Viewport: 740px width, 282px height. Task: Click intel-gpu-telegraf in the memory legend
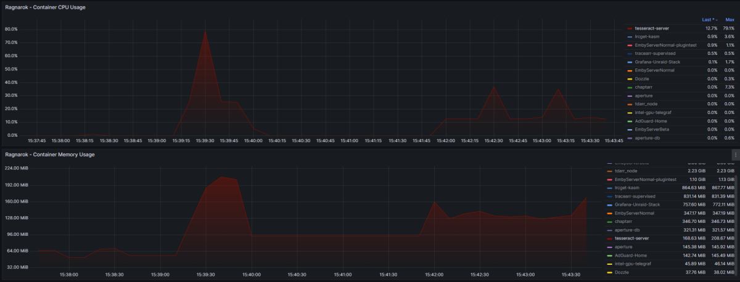pyautogui.click(x=633, y=264)
